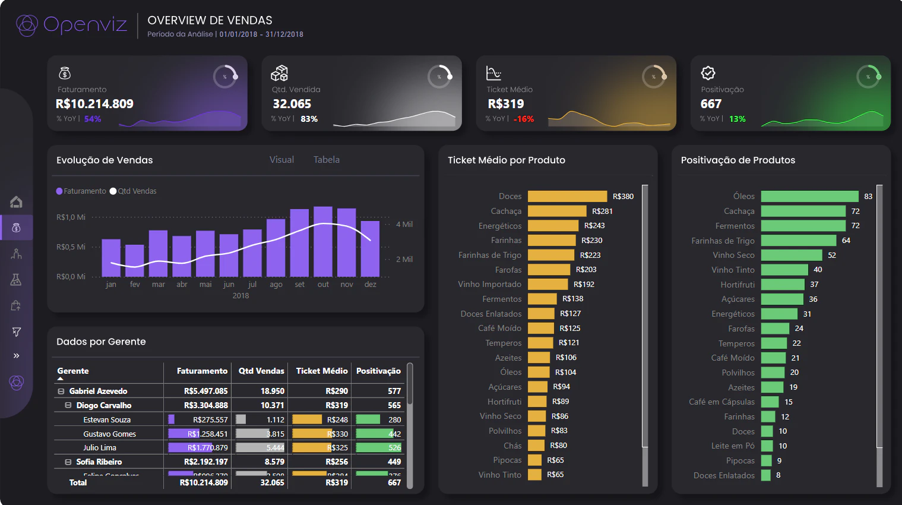The height and width of the screenshot is (505, 902).
Task: Collapse the Diogo Carvalho row
Action: pyautogui.click(x=68, y=405)
